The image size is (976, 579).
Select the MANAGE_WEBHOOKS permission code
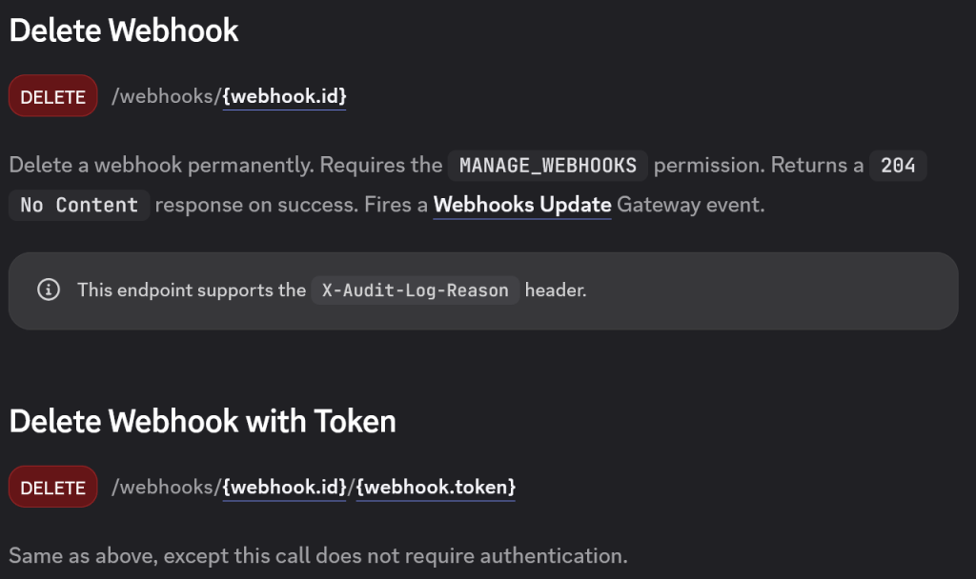[x=548, y=166]
